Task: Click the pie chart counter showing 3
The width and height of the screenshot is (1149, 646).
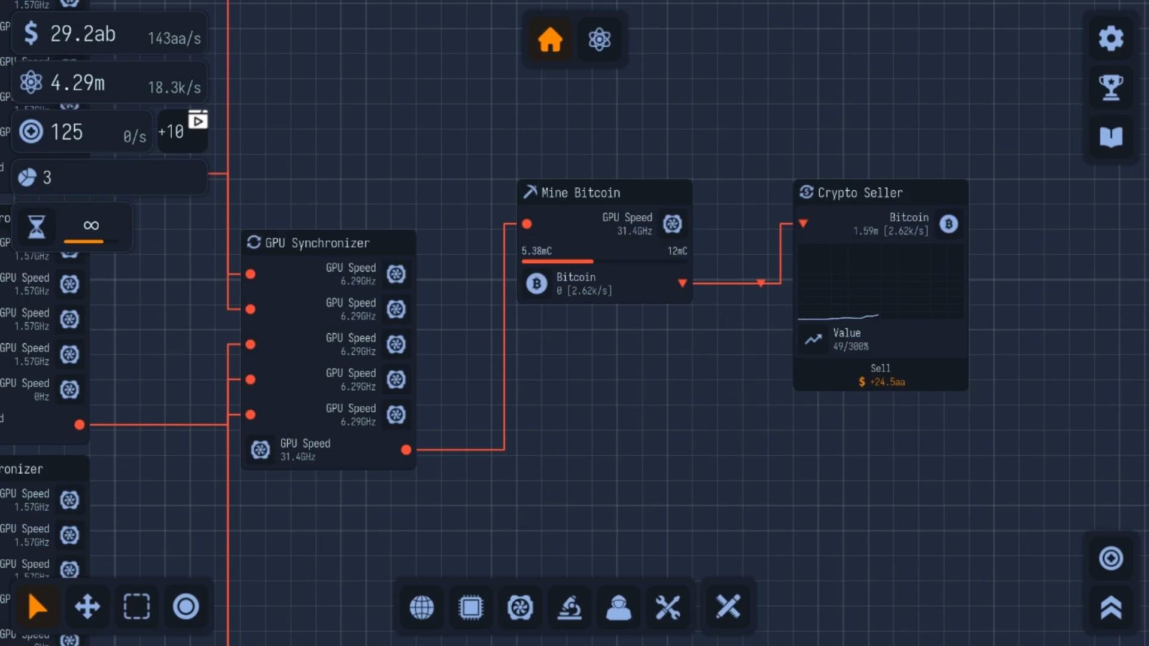Action: point(110,177)
